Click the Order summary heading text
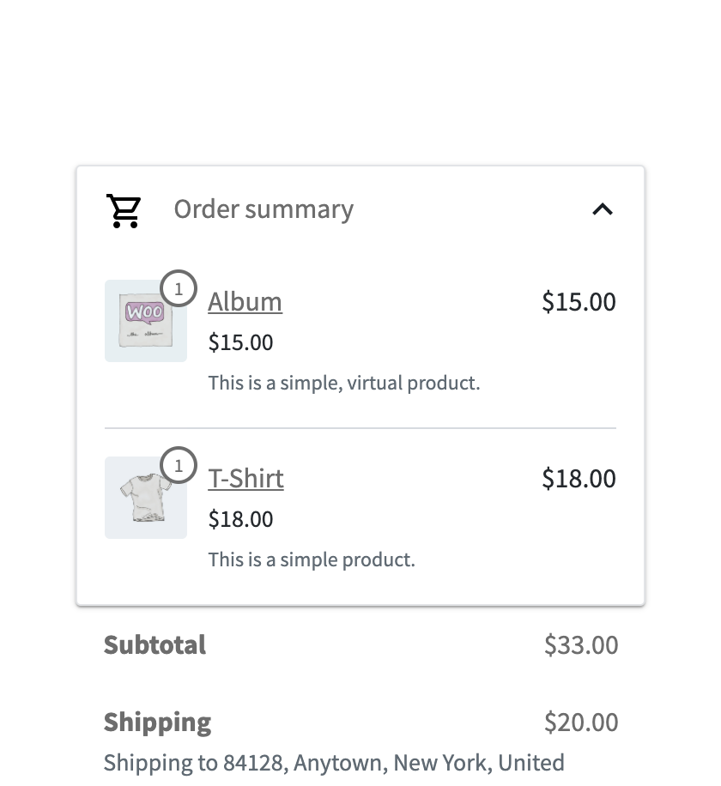 click(264, 209)
